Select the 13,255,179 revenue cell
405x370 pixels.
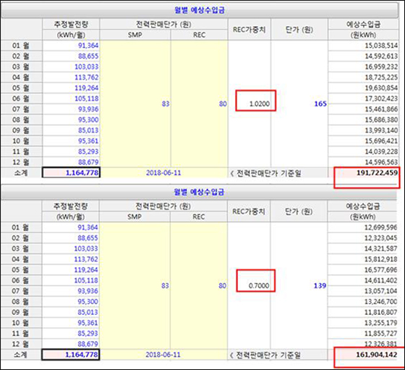(362, 323)
